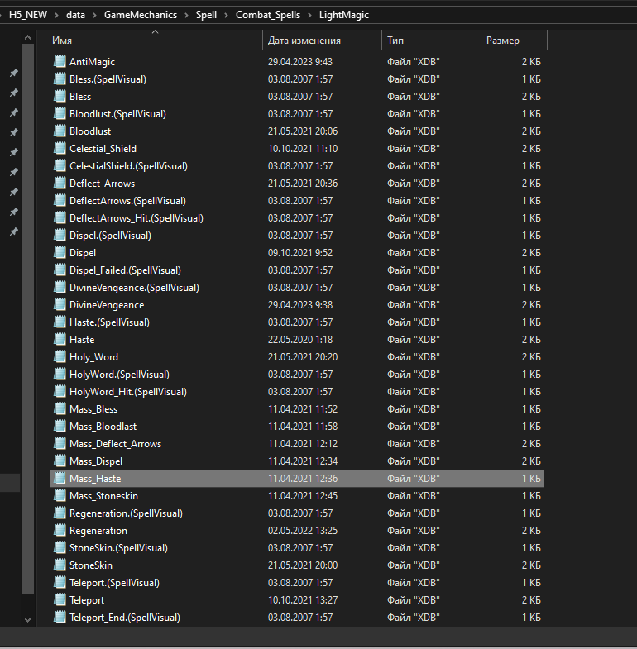This screenshot has height=649, width=637.
Task: Click date 10.10.2021 13:27 of Teleport
Action: coord(302,600)
